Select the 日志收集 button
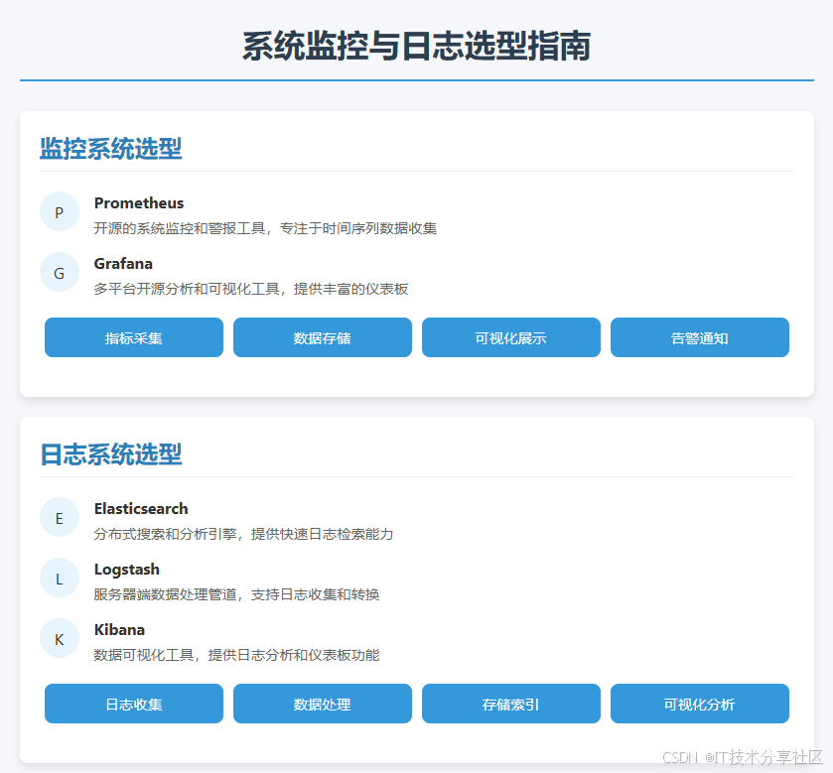The height and width of the screenshot is (773, 833). pyautogui.click(x=134, y=704)
